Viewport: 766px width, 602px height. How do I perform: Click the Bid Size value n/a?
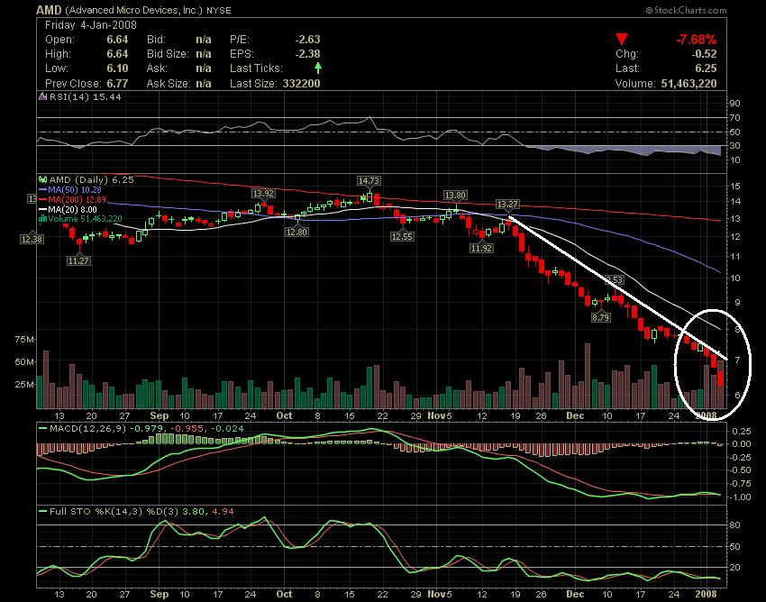pyautogui.click(x=204, y=54)
